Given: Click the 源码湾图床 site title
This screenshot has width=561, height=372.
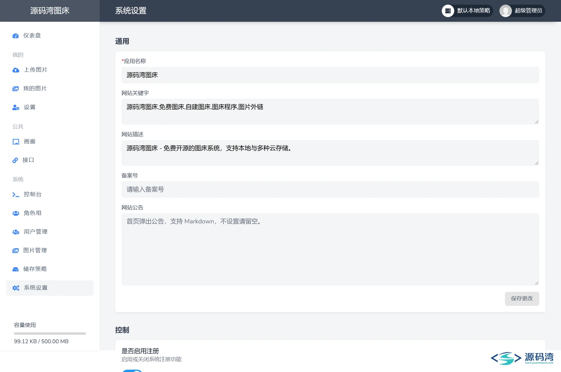Looking at the screenshot, I should pos(50,11).
